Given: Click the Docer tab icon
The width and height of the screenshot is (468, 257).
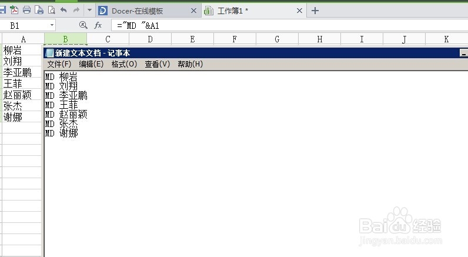Looking at the screenshot, I should (103, 11).
